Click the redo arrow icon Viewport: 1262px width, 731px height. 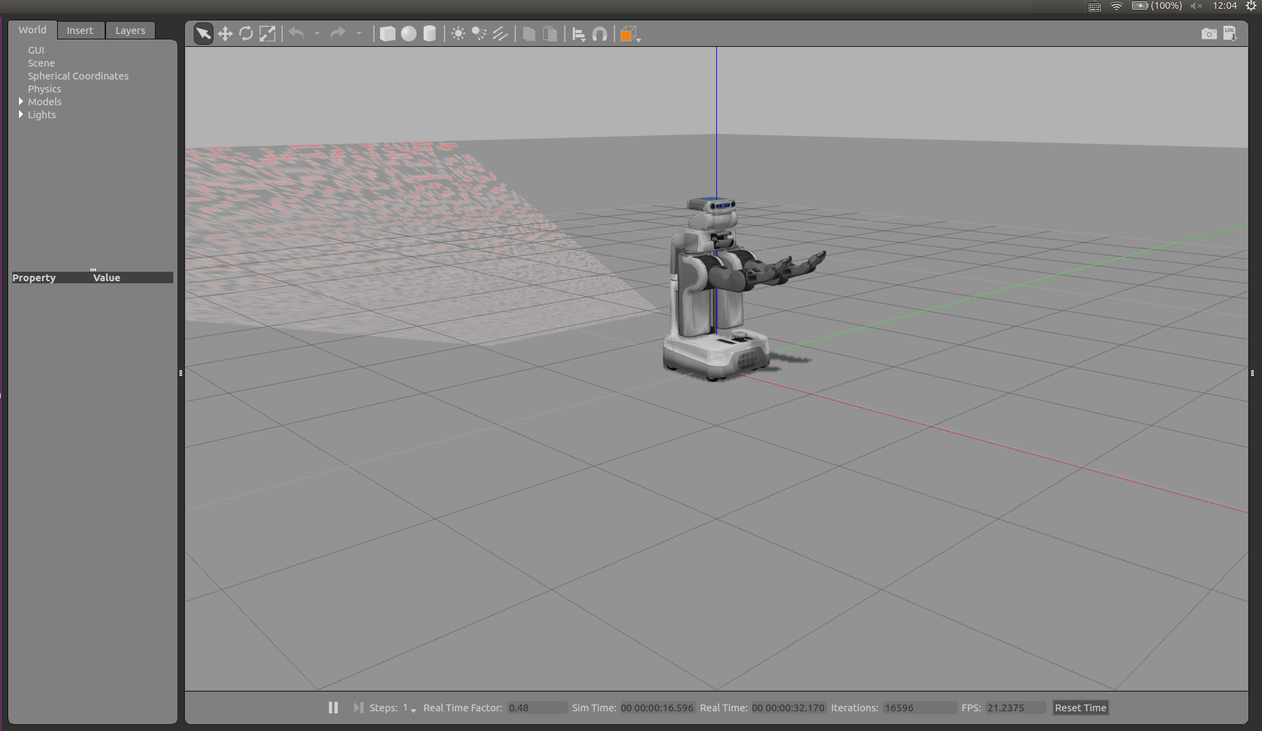(338, 33)
